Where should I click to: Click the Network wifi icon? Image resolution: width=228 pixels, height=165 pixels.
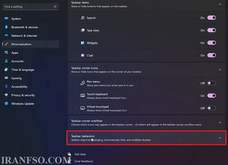point(6,35)
